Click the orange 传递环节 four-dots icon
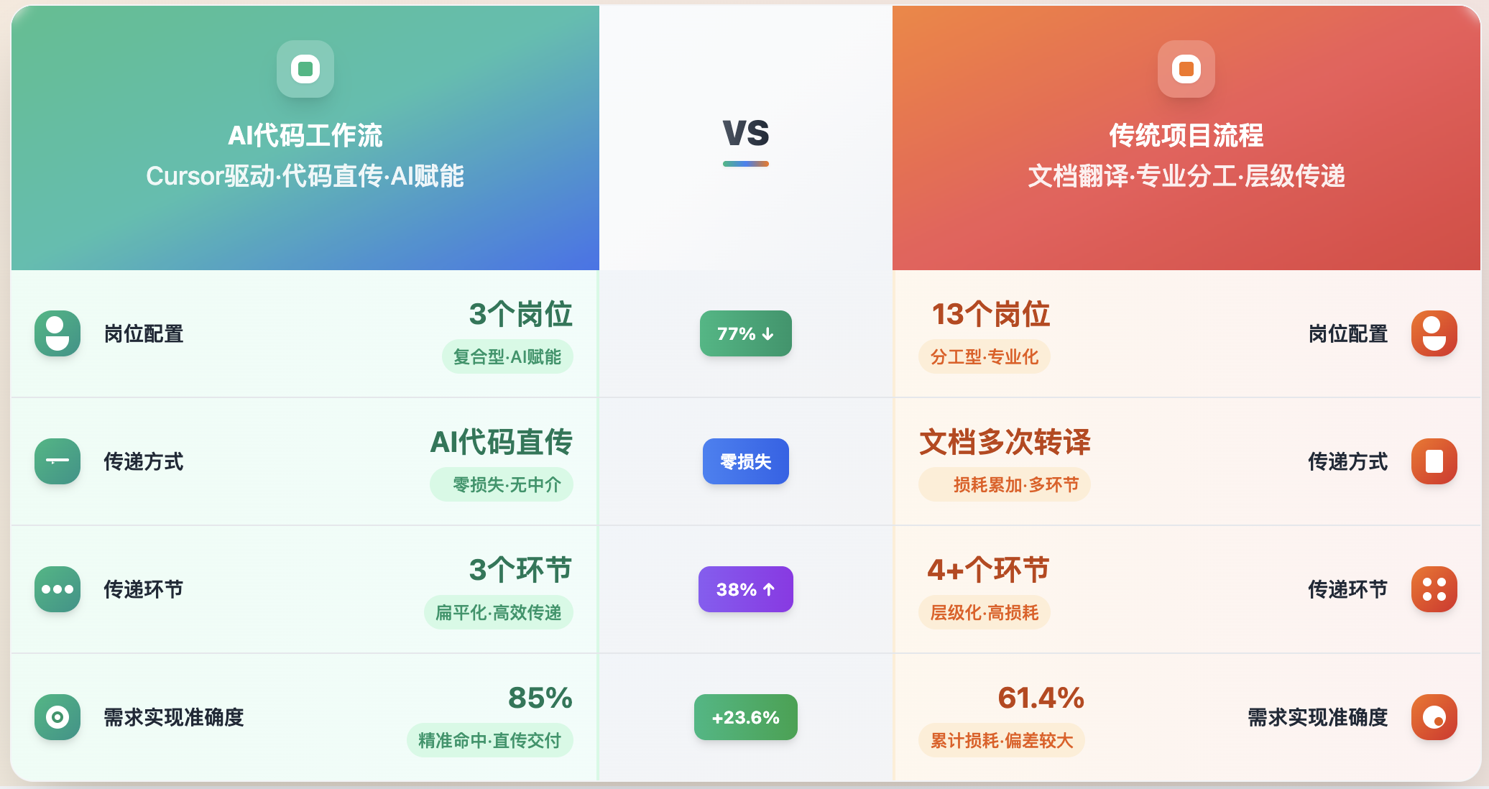 click(1434, 589)
